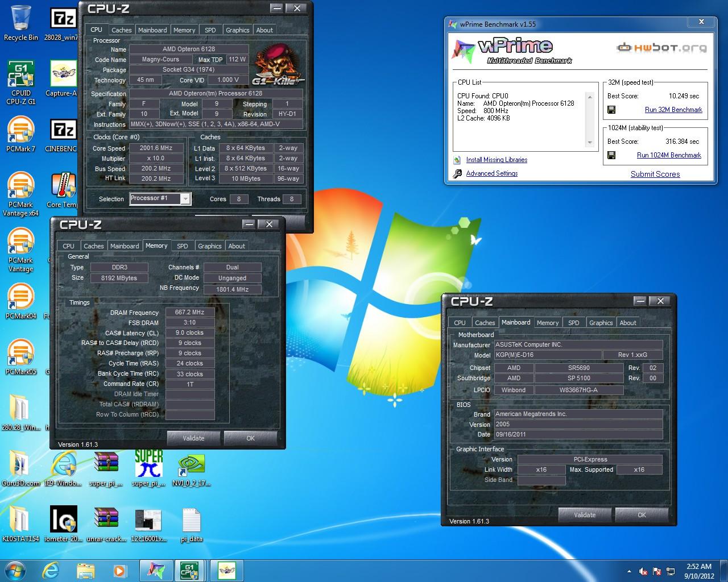Open the Guru3D.com folder icon

[20, 468]
